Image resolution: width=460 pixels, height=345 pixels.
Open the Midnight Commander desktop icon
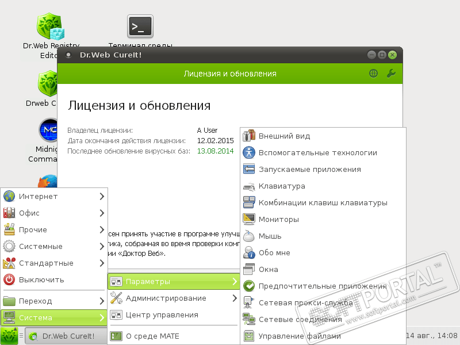pyautogui.click(x=48, y=130)
